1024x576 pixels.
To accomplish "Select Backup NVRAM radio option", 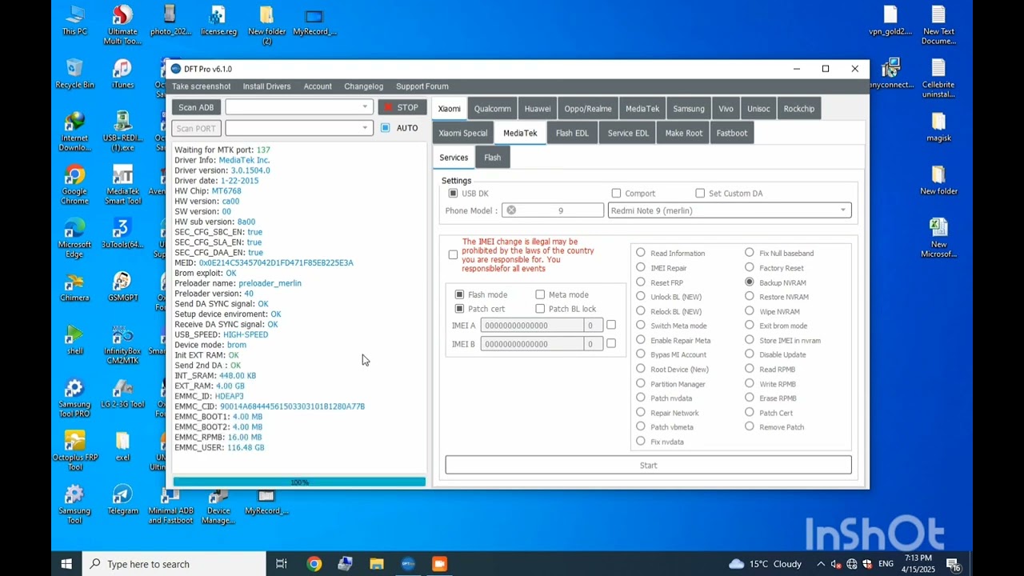I will pos(750,282).
